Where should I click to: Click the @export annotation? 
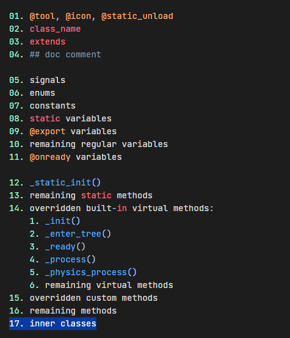tap(48, 132)
